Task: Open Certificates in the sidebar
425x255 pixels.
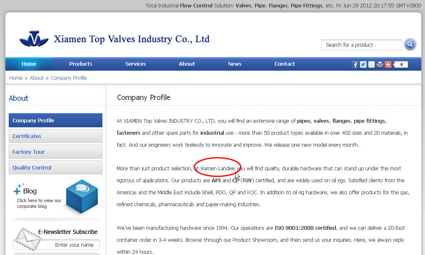Action: click(56, 136)
